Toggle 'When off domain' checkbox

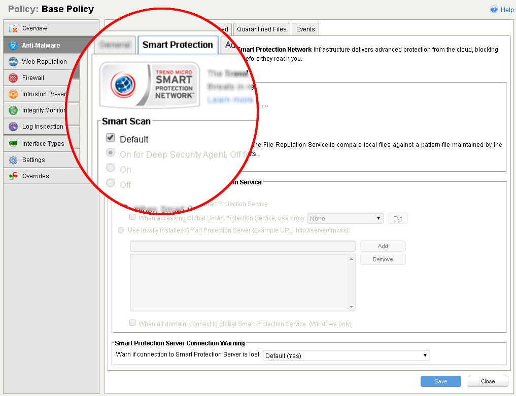132,323
